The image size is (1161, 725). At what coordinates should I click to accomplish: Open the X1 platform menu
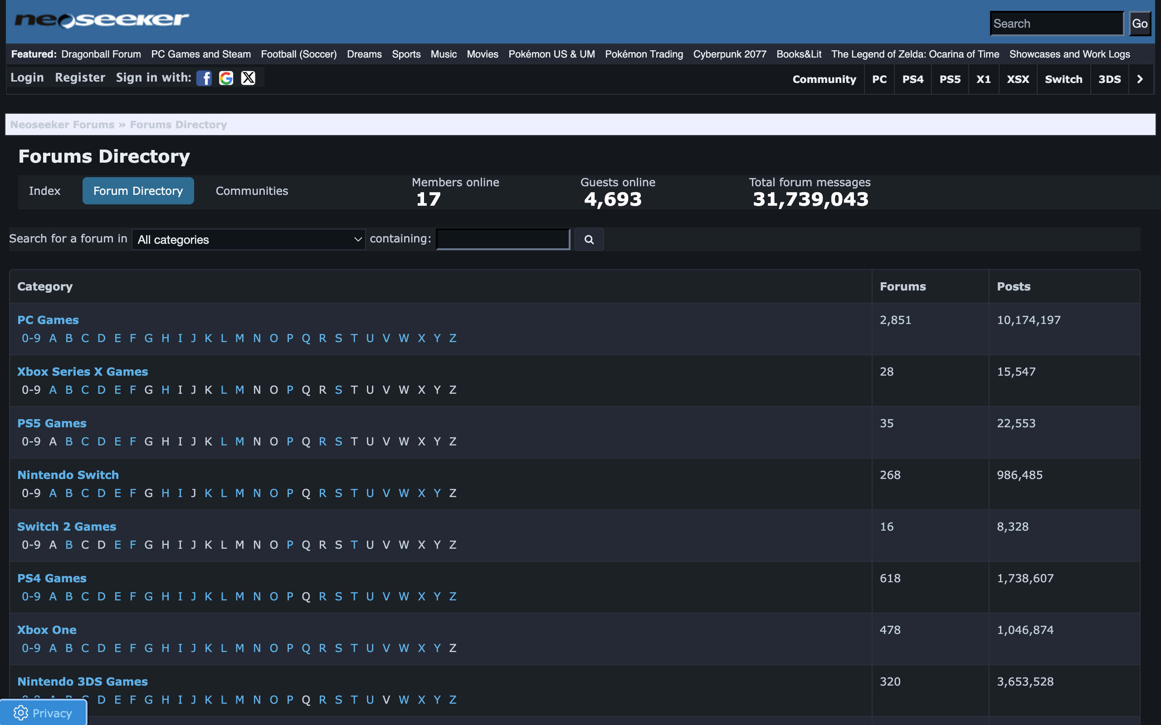pyautogui.click(x=984, y=79)
